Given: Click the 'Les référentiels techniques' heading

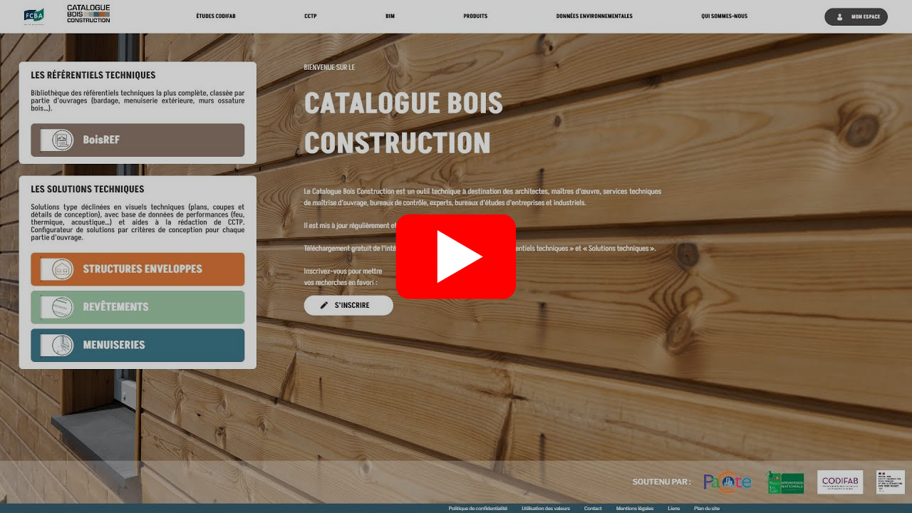Looking at the screenshot, I should (93, 75).
